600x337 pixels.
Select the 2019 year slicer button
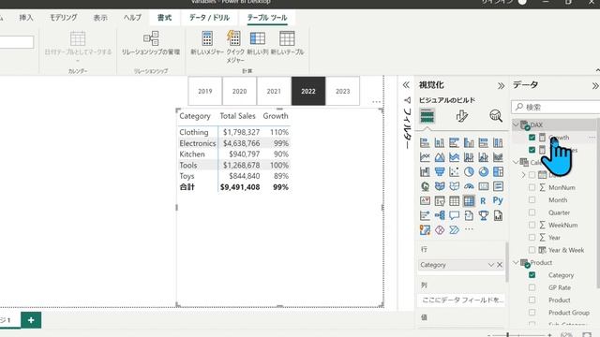(x=205, y=91)
